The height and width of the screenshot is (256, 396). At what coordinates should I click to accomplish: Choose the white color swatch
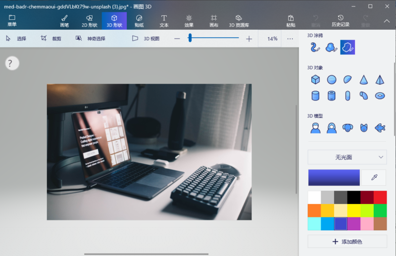(314, 198)
